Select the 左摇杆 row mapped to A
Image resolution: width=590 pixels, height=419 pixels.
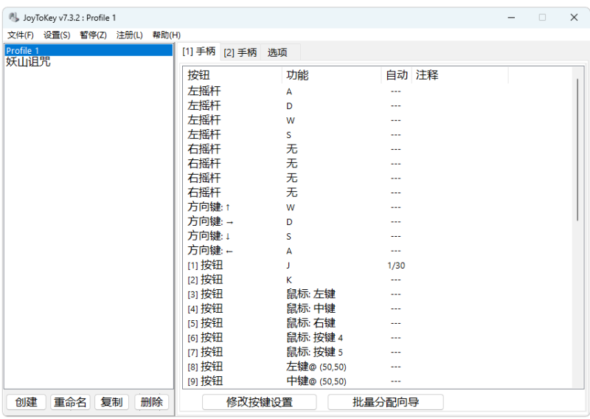click(x=378, y=91)
